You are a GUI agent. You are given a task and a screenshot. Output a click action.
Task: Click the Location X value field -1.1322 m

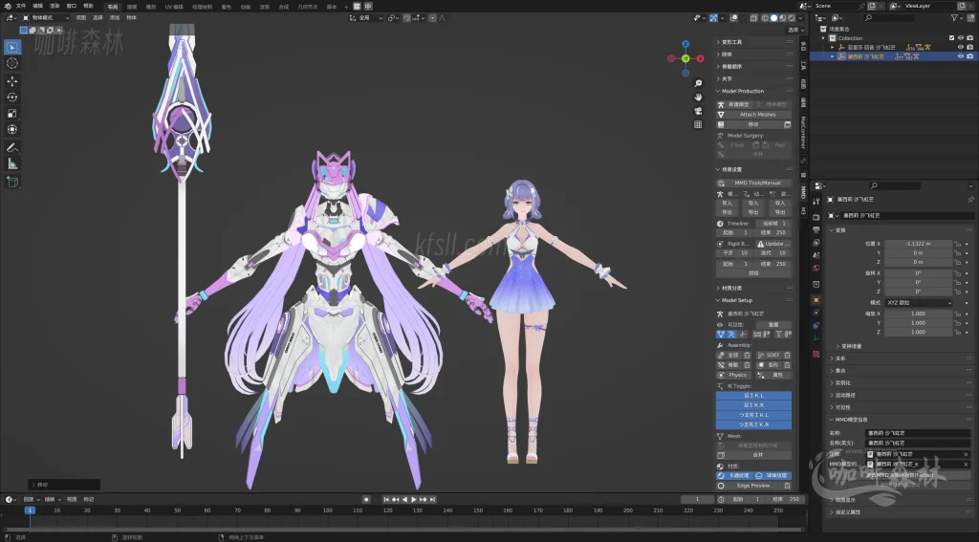919,244
